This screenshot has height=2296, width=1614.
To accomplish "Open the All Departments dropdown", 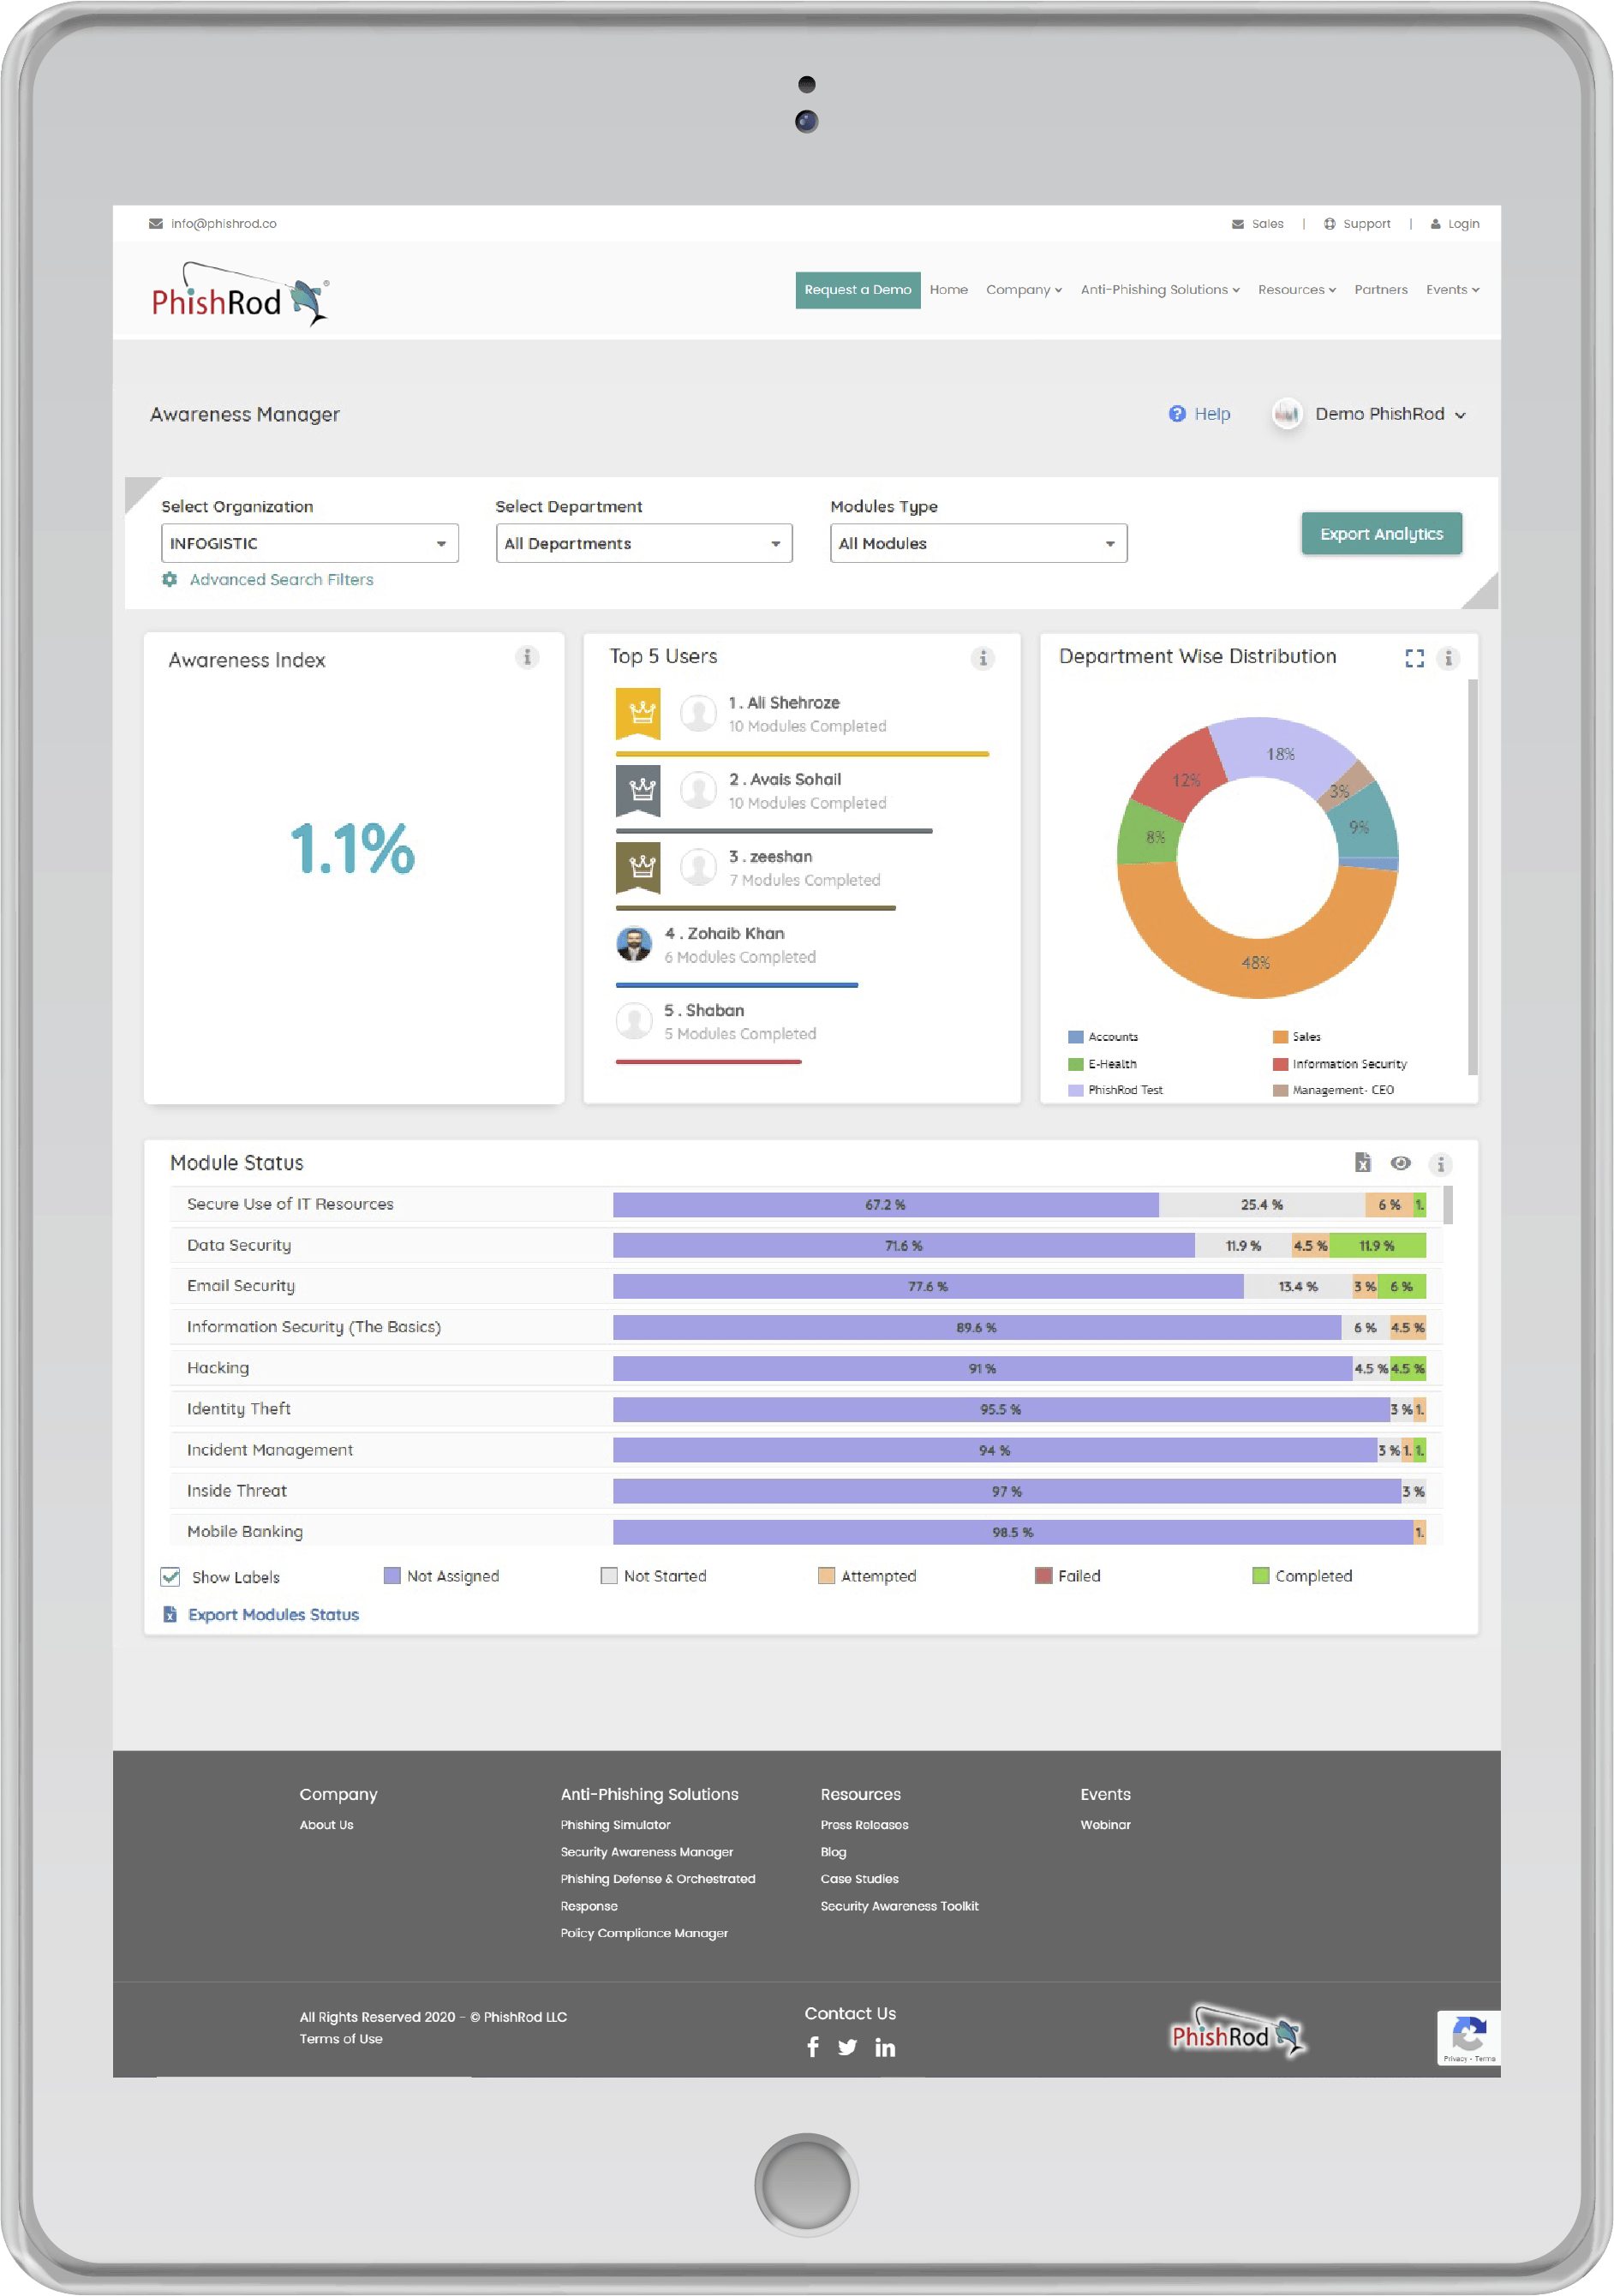I will pos(644,544).
